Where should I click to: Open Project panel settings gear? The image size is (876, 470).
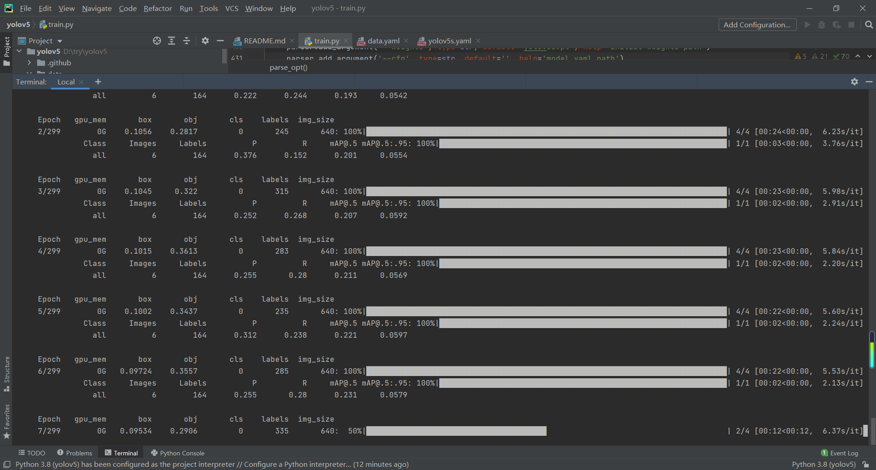(205, 41)
